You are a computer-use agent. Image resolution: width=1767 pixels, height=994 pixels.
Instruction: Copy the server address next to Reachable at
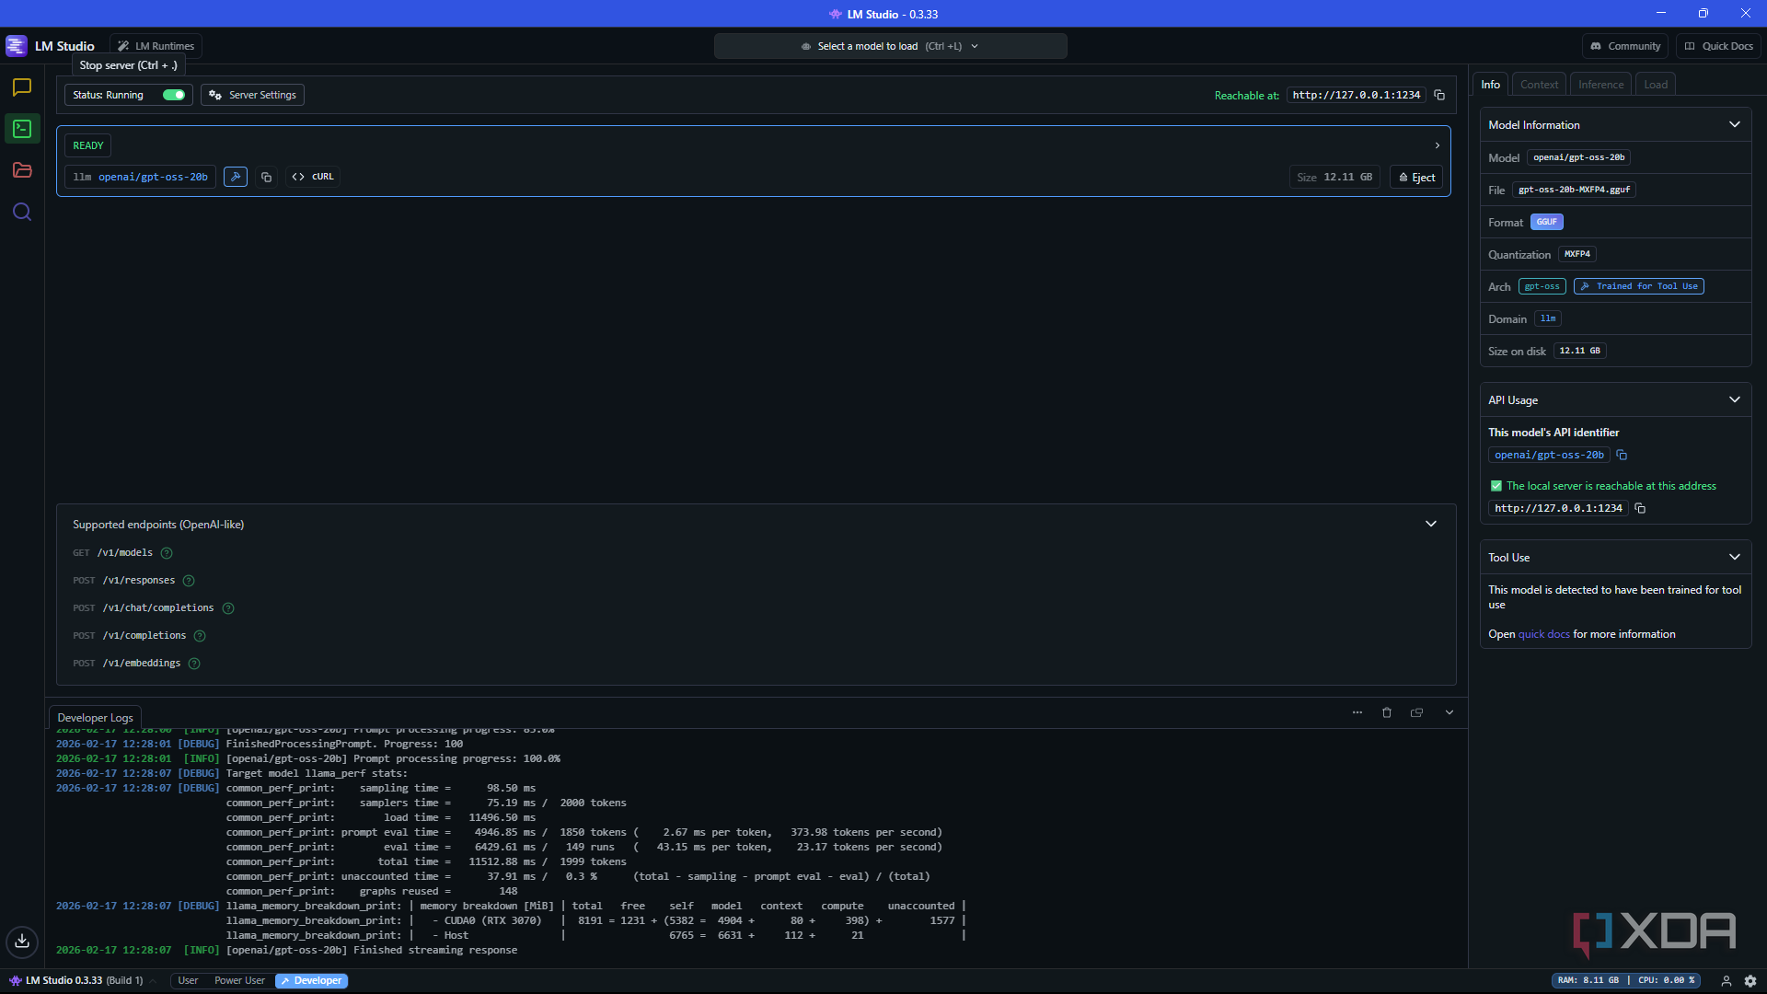[x=1439, y=95]
